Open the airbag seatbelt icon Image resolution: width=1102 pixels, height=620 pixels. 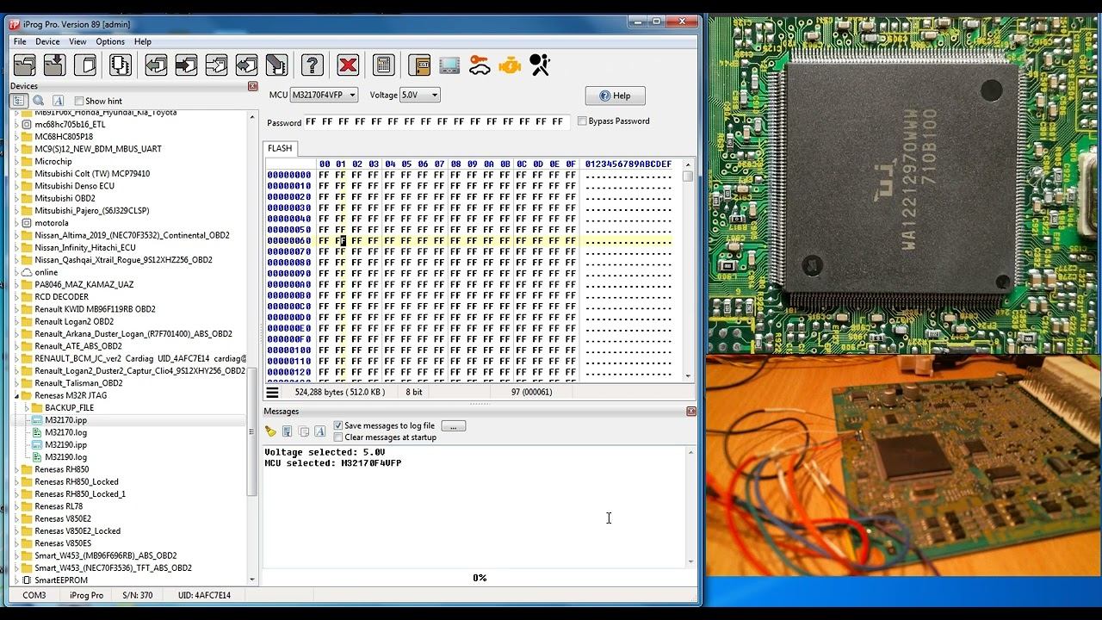(540, 65)
